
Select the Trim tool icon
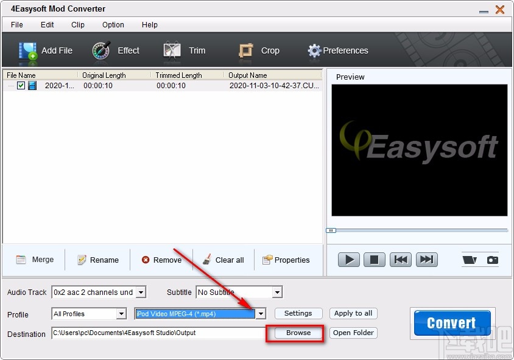171,51
